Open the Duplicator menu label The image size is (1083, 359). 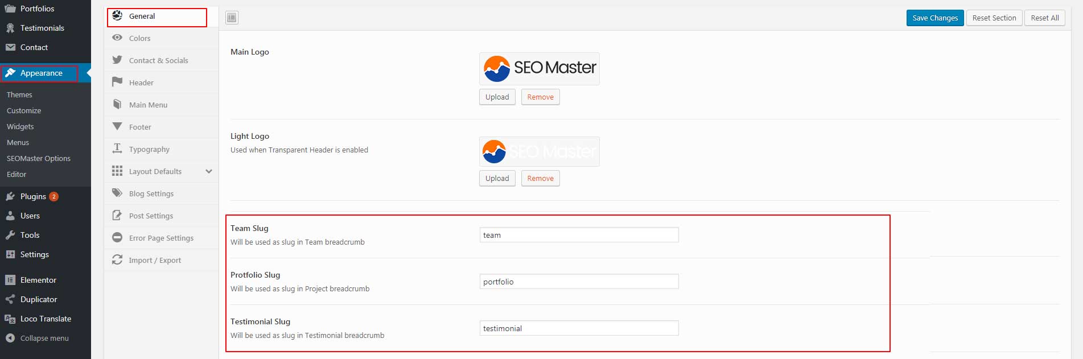[x=39, y=299]
